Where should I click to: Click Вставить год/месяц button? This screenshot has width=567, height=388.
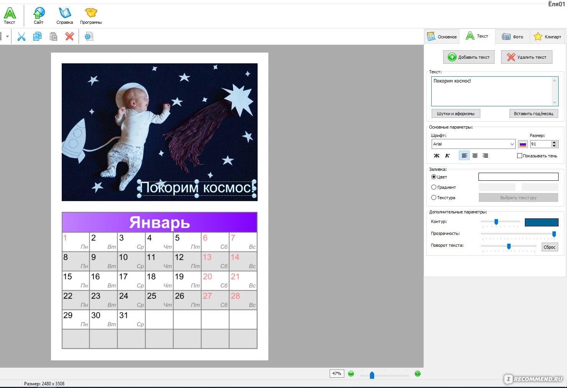[x=534, y=114]
